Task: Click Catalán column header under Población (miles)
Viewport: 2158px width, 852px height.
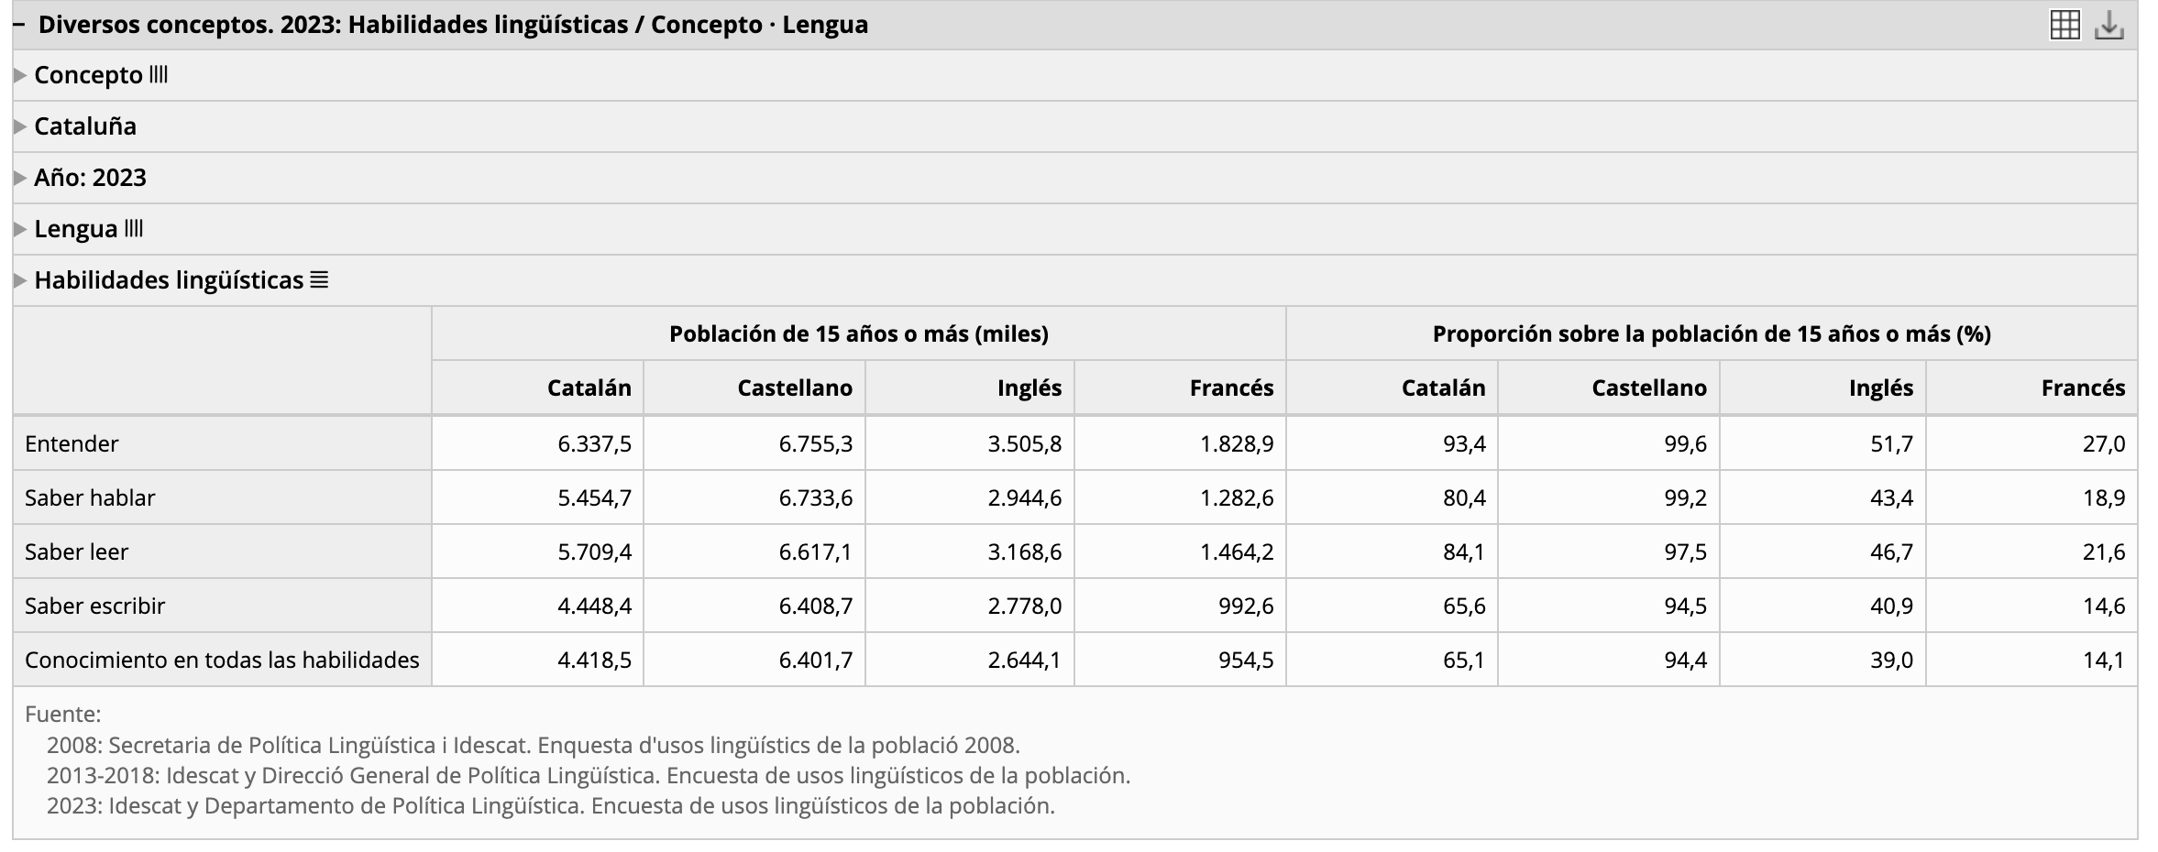Action: click(x=589, y=388)
